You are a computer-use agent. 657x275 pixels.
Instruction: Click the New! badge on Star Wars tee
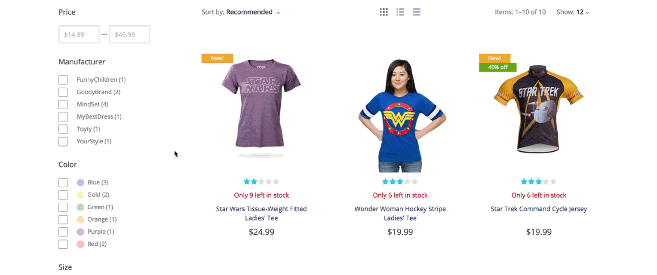tap(217, 58)
